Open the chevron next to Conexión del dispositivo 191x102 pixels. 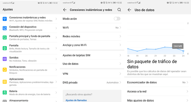[x=56, y=28]
